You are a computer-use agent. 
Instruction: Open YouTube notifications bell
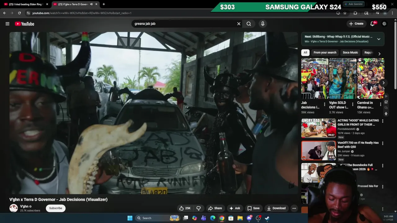click(372, 24)
